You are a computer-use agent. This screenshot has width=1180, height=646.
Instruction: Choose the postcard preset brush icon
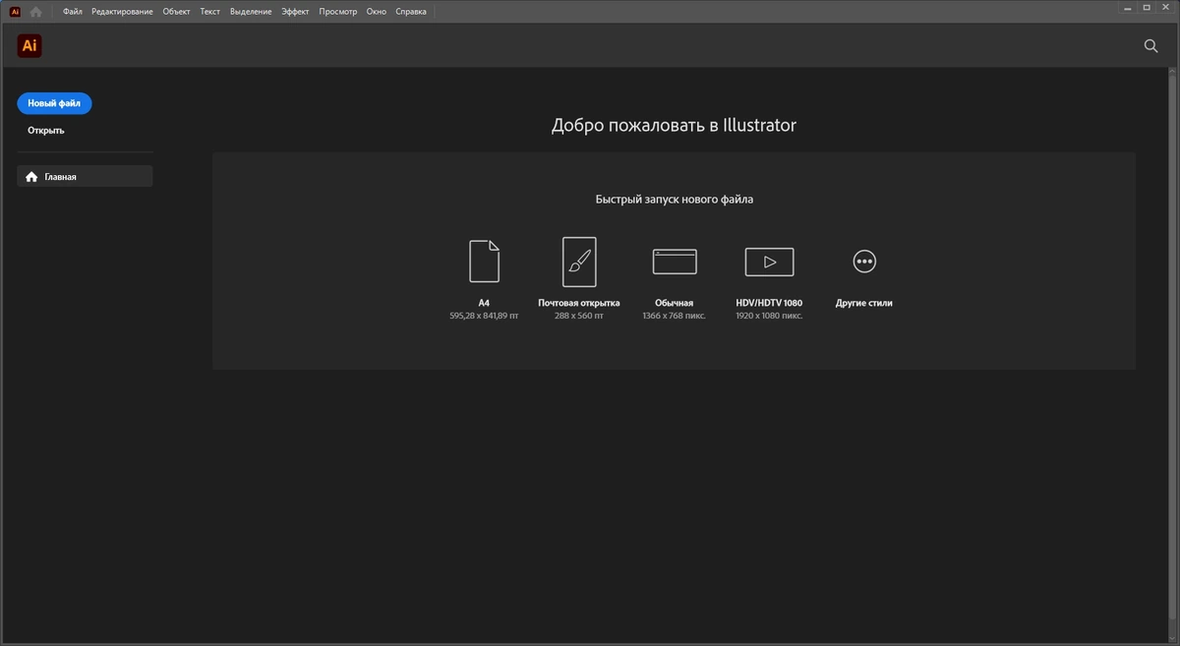tap(579, 262)
